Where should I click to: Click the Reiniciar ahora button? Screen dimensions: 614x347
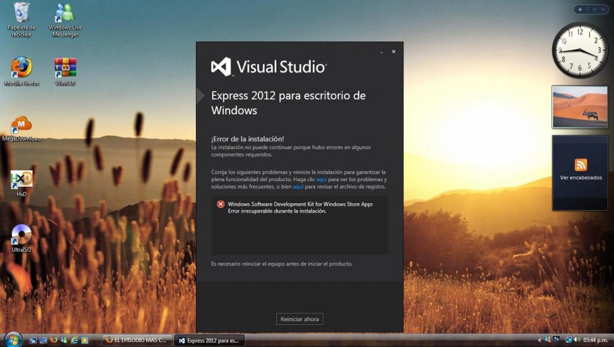click(x=300, y=319)
